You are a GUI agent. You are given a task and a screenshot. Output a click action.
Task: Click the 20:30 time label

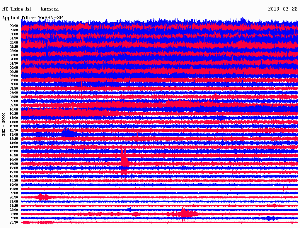point(14,197)
